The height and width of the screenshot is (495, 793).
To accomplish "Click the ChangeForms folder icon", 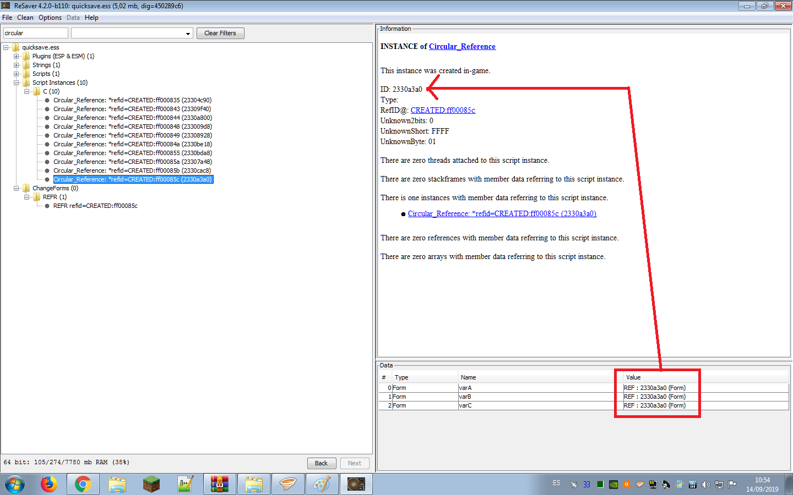I will pyautogui.click(x=26, y=188).
